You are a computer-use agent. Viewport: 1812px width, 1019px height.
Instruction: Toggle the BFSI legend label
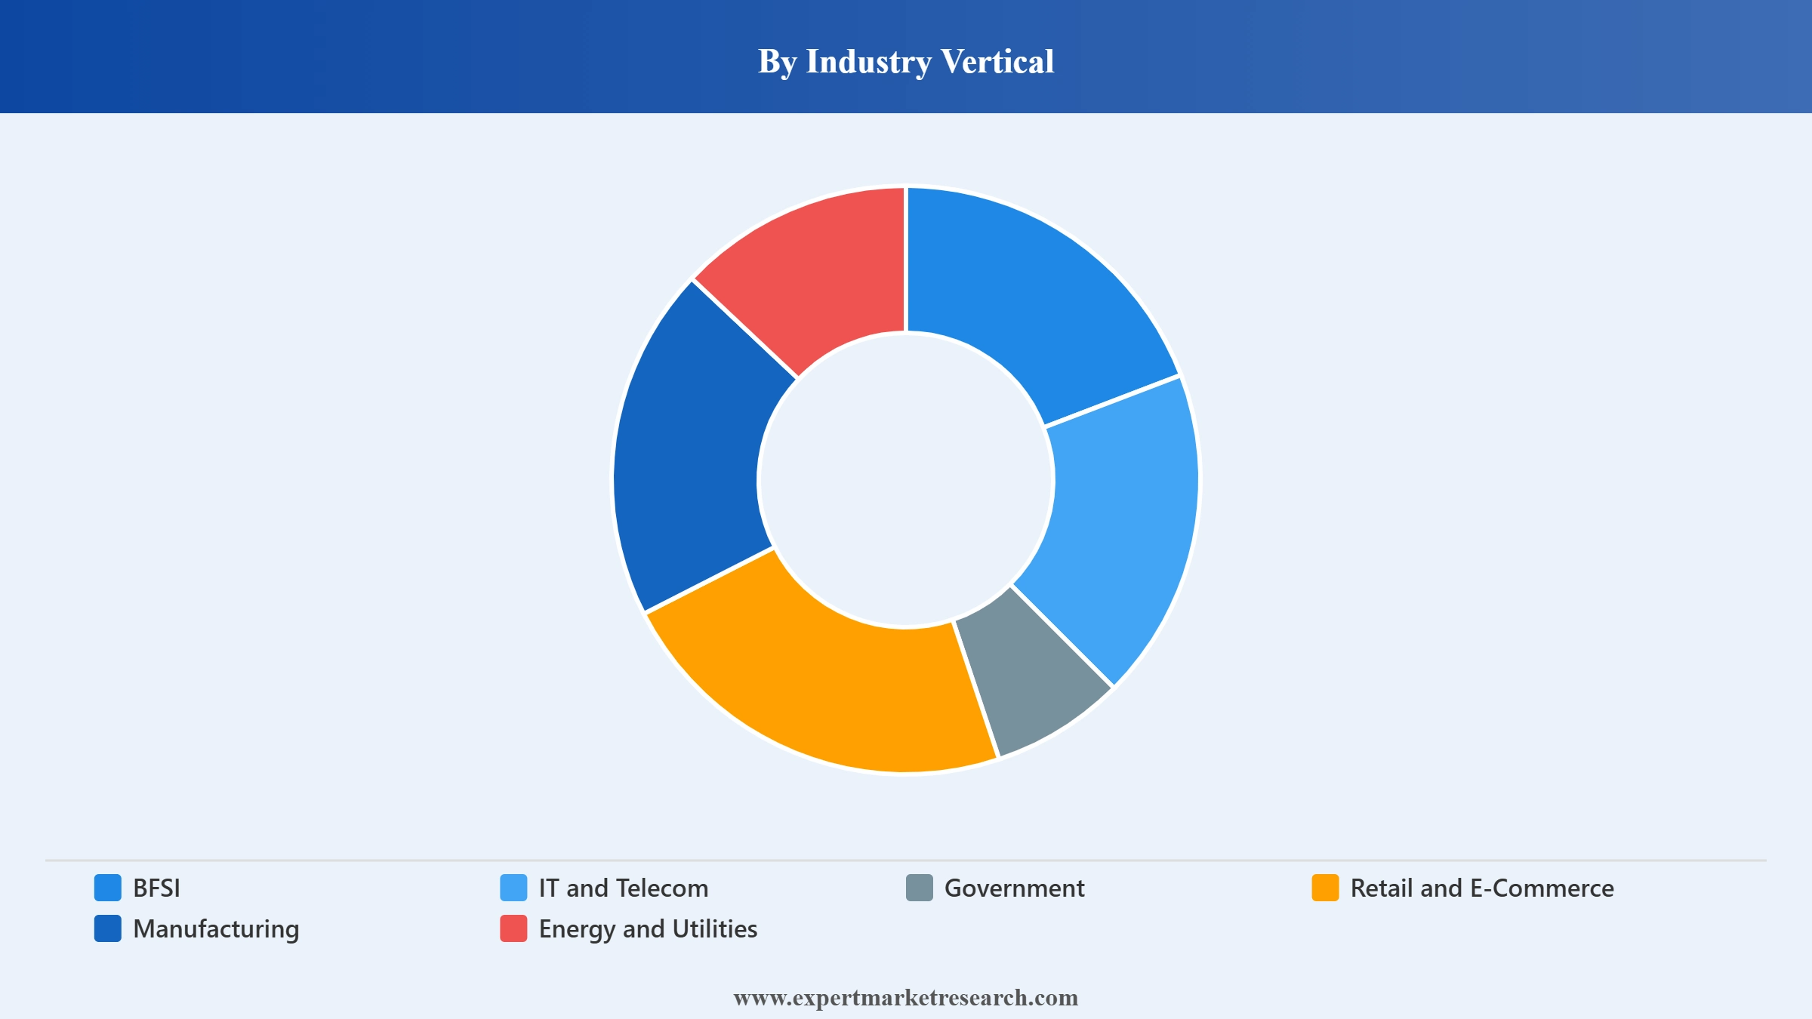point(156,888)
